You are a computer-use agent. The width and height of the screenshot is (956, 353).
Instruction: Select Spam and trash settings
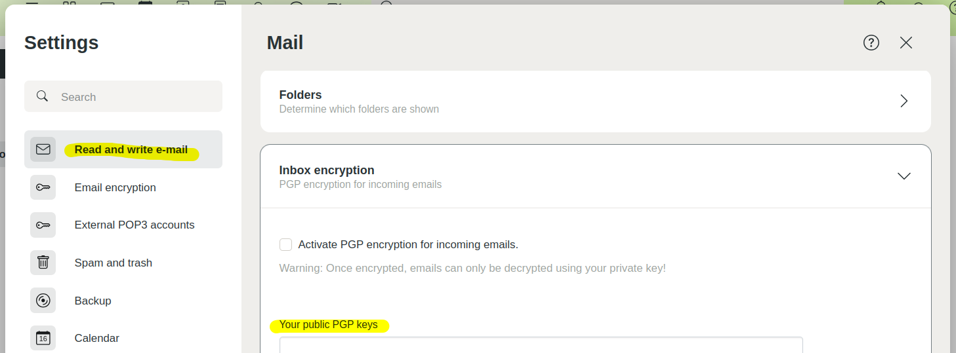pyautogui.click(x=113, y=263)
